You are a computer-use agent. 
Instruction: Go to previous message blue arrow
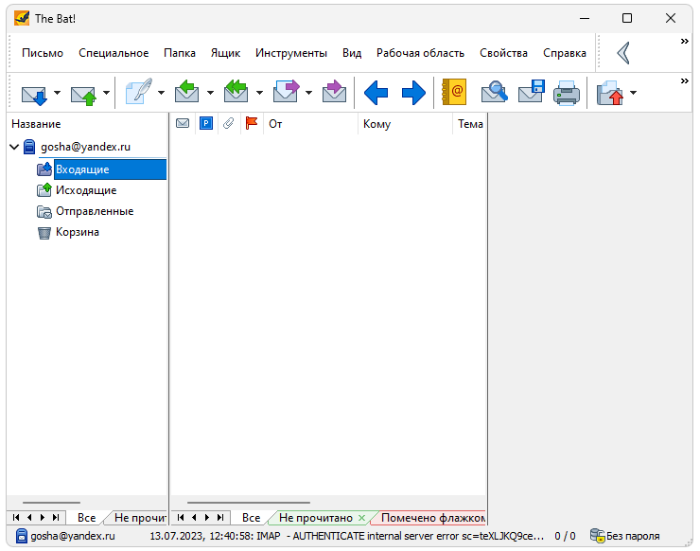tap(376, 93)
